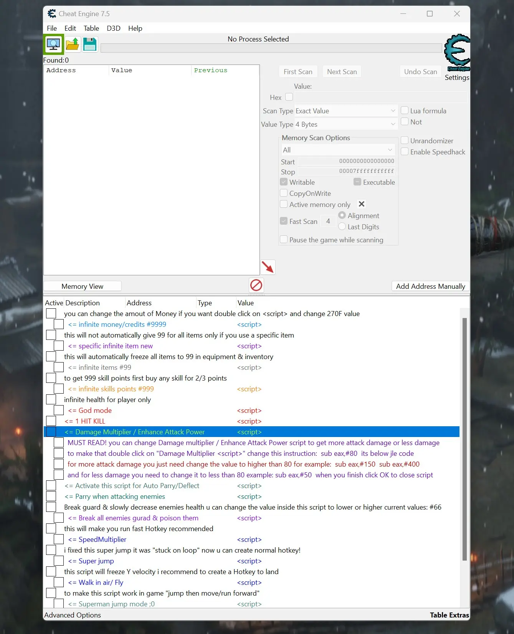Click the Fast Scan alignment value field
Screen dimensions: 514x634
(x=328, y=221)
